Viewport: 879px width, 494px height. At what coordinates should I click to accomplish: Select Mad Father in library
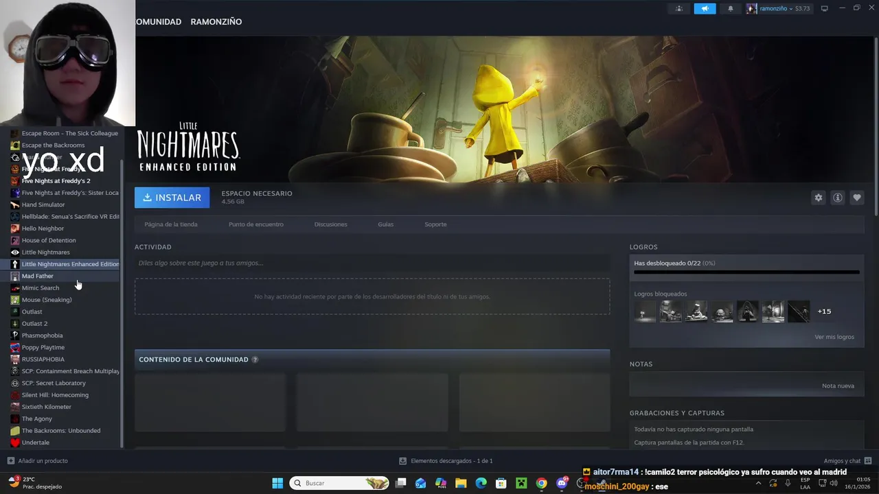pos(65,276)
